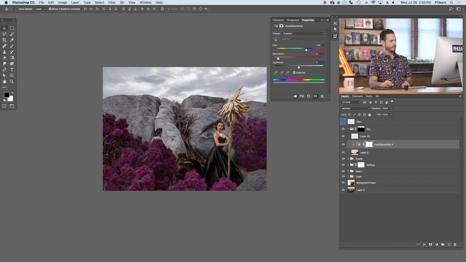Add layer mask at Layers panel bottom
This screenshot has height=262, width=466.
(430, 245)
